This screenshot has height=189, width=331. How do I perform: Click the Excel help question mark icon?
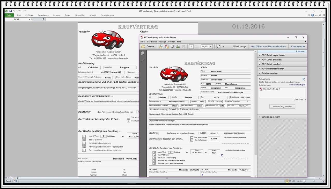click(x=313, y=15)
